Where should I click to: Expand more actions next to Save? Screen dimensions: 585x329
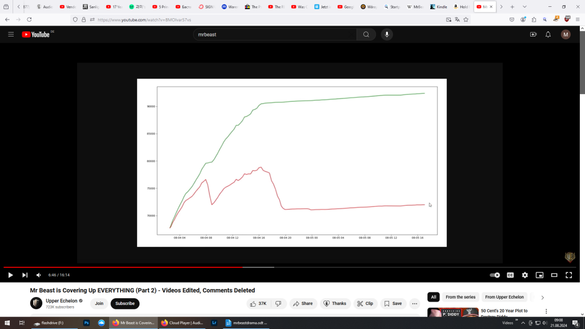click(x=415, y=303)
